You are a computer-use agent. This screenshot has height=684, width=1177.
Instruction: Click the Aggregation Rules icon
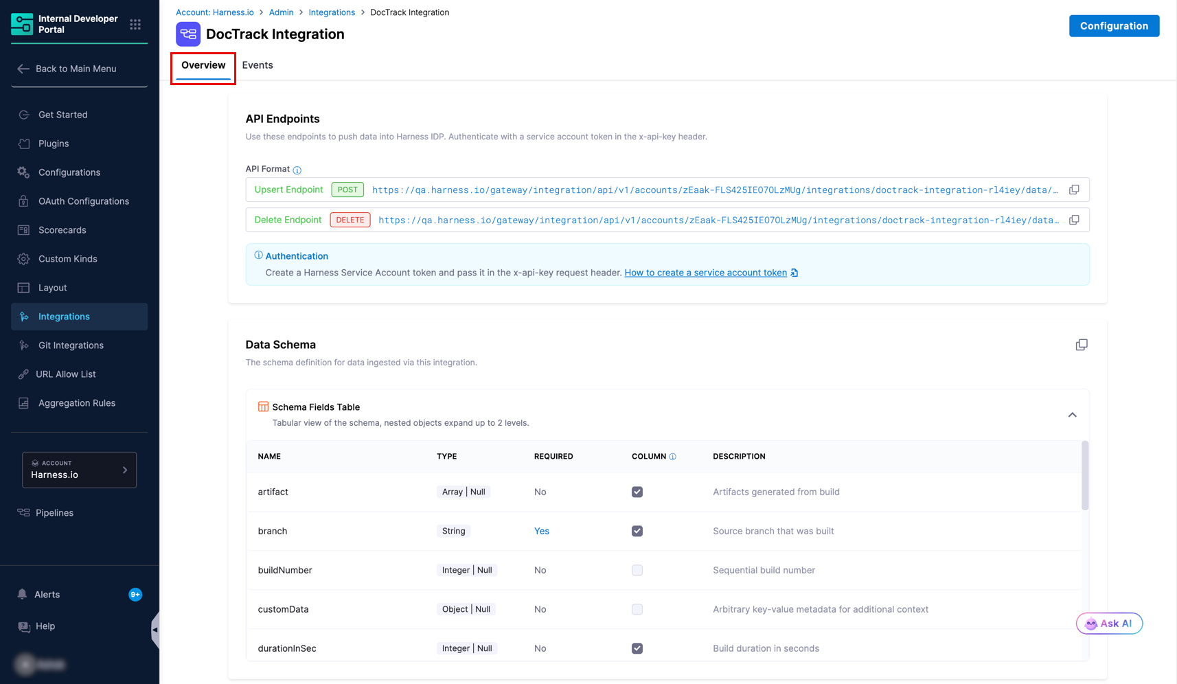point(24,403)
